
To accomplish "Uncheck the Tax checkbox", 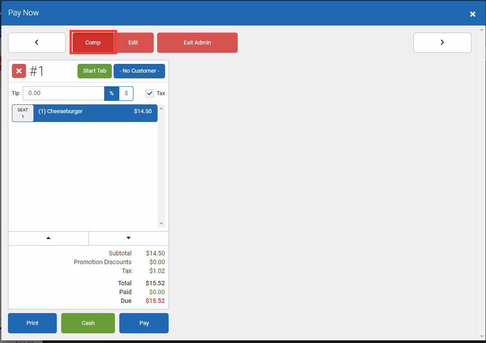I will pyautogui.click(x=150, y=93).
